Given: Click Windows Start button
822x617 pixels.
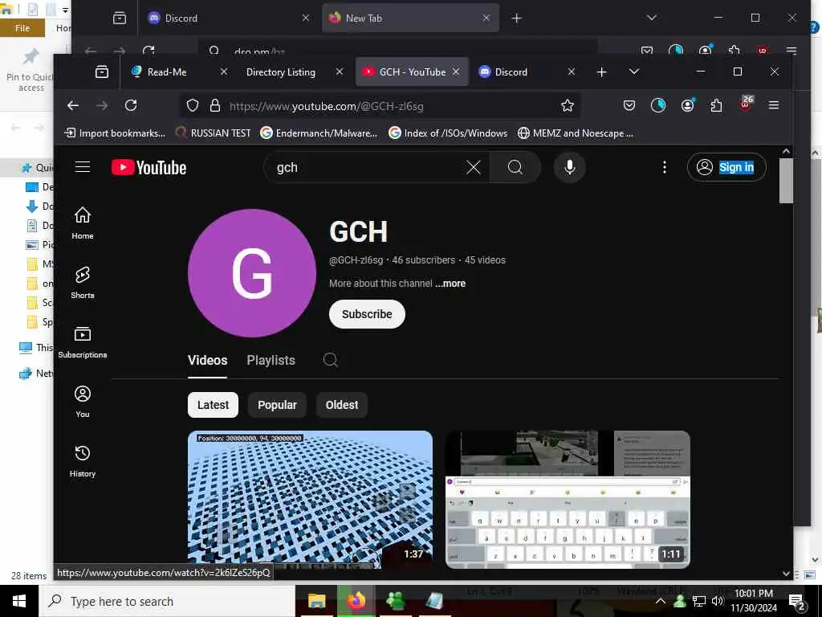Looking at the screenshot, I should pyautogui.click(x=19, y=601).
